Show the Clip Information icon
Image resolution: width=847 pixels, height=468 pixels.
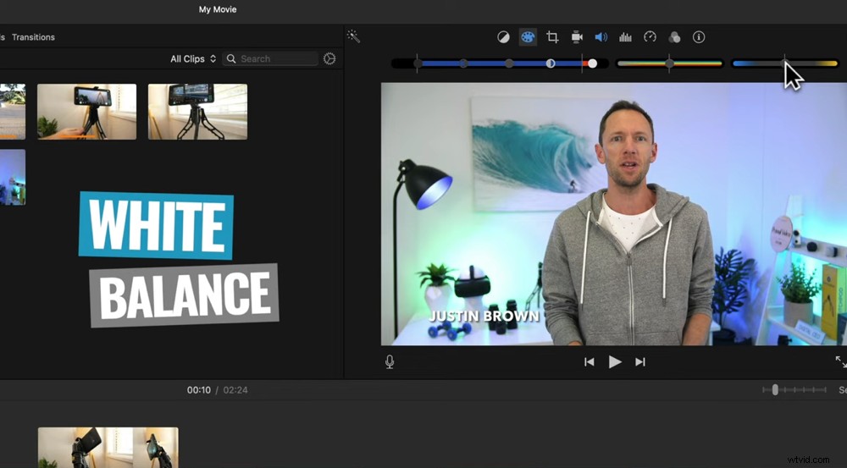pyautogui.click(x=699, y=37)
